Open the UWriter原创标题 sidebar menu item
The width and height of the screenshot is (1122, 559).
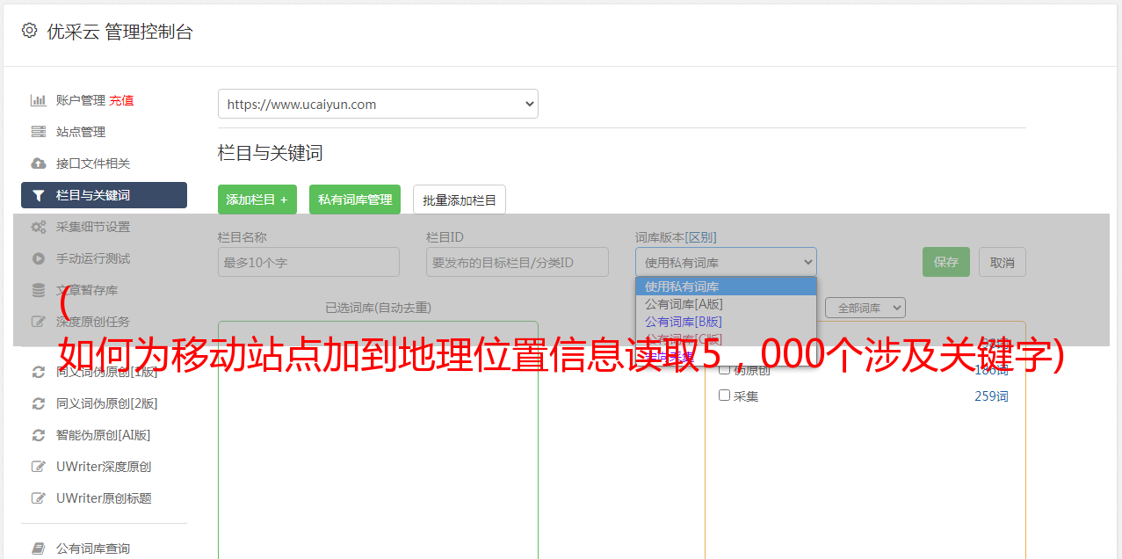[x=104, y=498]
